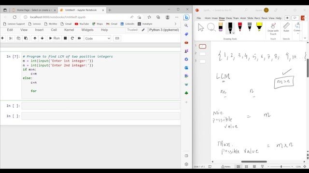
Task: Switch to PowerPoint File tab
Action: click(198, 18)
